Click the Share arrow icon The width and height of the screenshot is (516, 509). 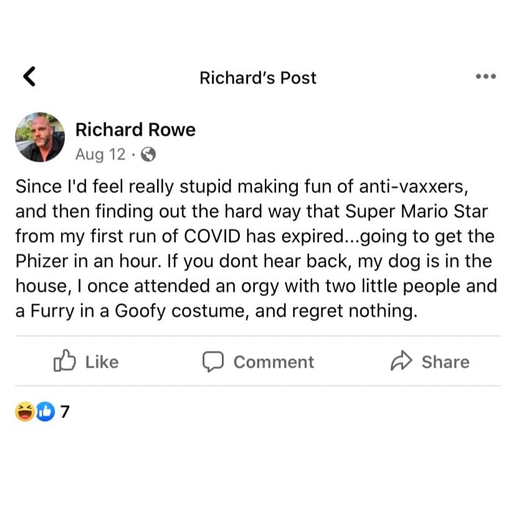click(x=402, y=362)
